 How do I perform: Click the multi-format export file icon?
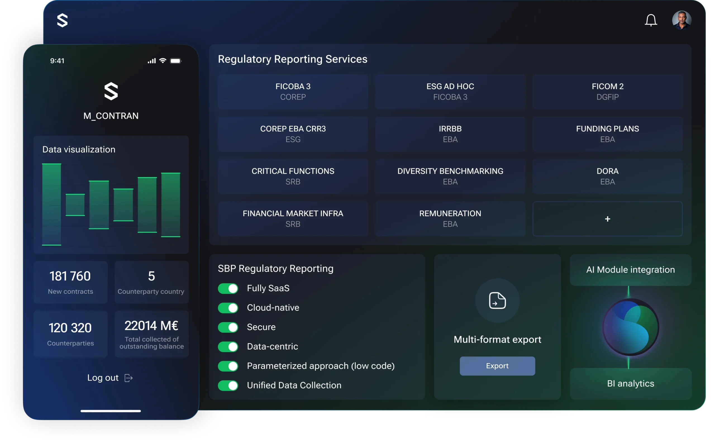pos(497,300)
